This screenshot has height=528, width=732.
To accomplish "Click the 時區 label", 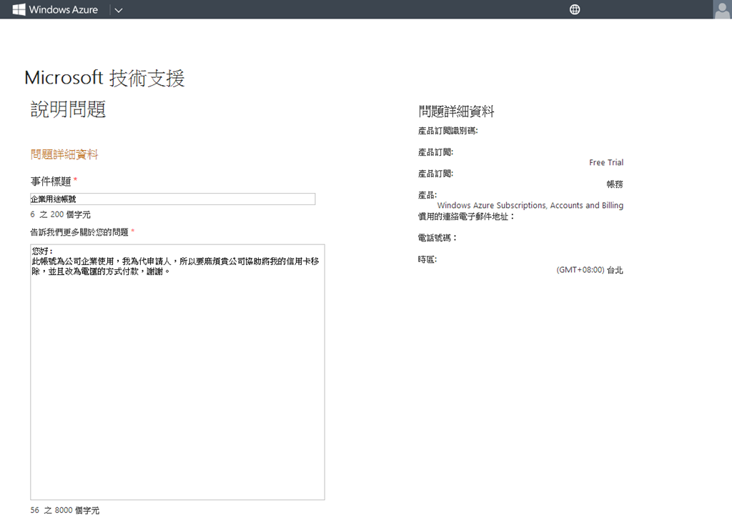I will tap(427, 259).
